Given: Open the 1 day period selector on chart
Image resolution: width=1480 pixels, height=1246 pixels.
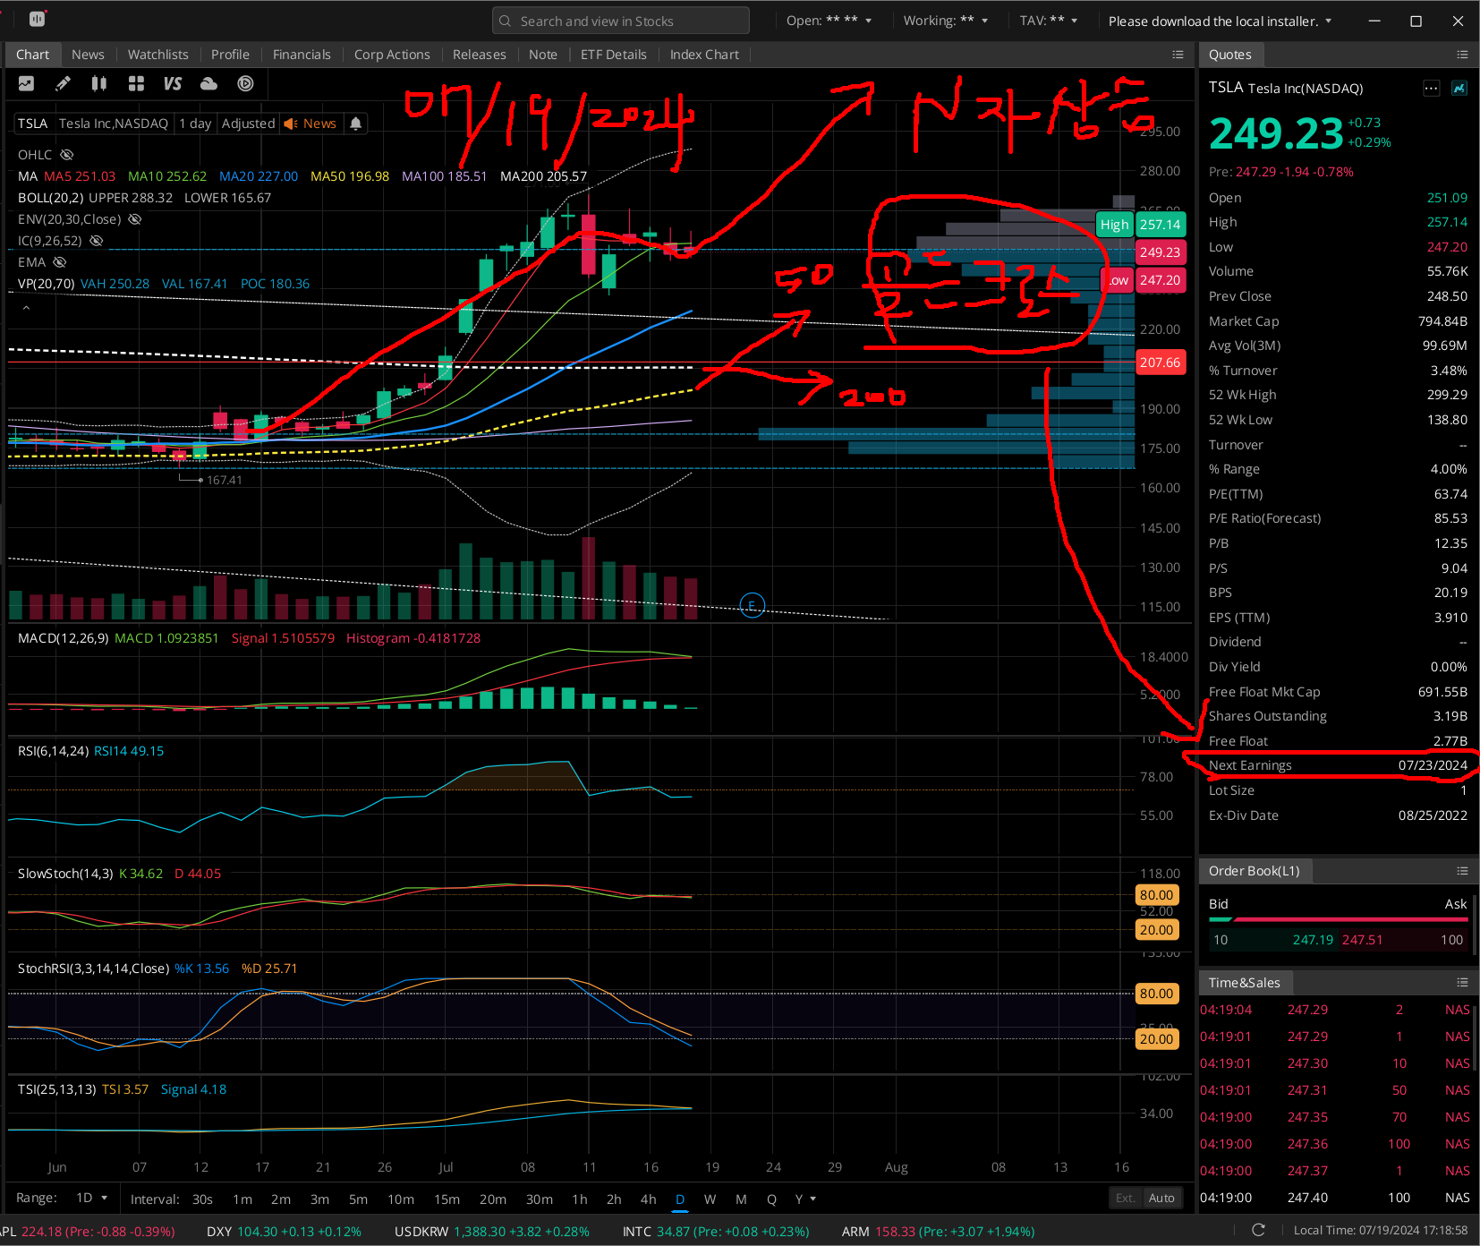Looking at the screenshot, I should [x=195, y=124].
